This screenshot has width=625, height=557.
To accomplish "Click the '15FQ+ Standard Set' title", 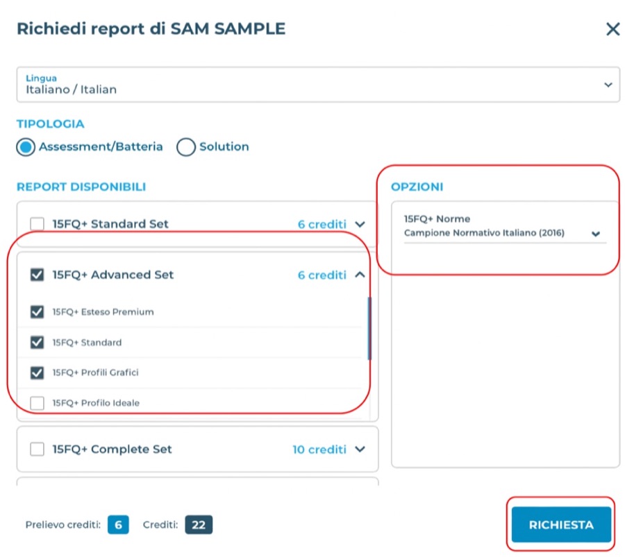I will click(x=110, y=224).
